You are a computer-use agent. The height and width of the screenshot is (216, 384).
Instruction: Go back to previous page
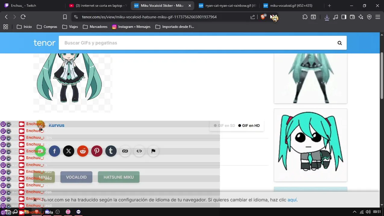pyautogui.click(x=6, y=17)
